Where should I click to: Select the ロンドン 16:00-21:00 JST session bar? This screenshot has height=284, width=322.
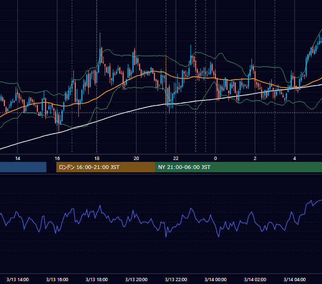pyautogui.click(x=106, y=167)
